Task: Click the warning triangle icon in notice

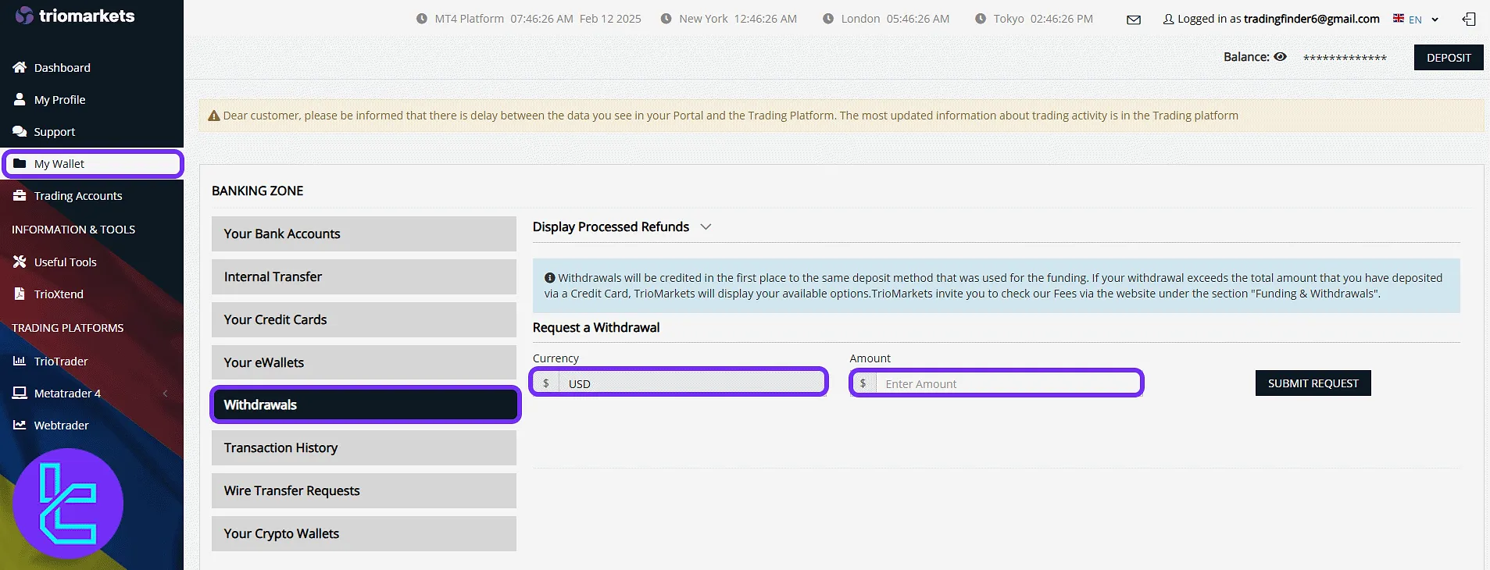Action: (x=213, y=116)
